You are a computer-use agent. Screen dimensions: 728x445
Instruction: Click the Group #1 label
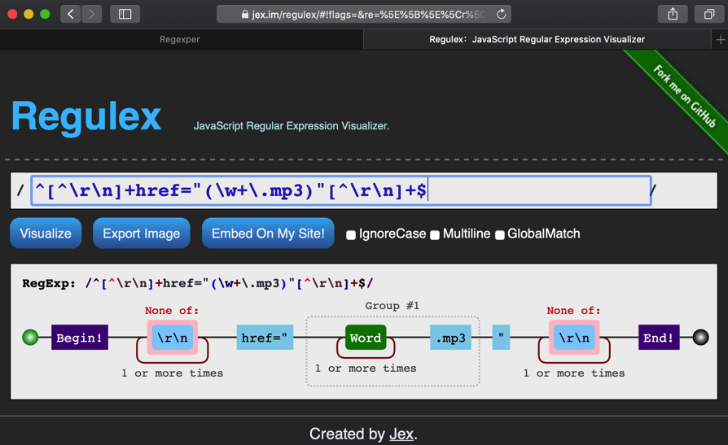pyautogui.click(x=392, y=306)
